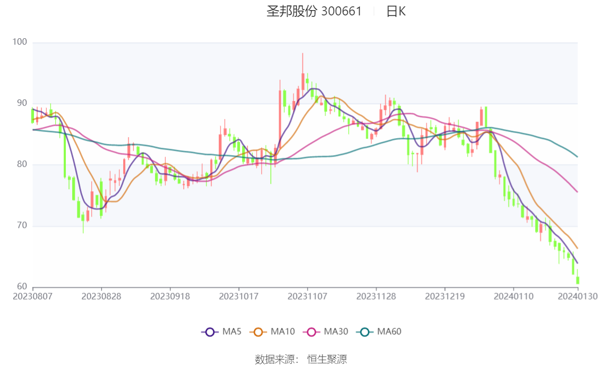Click the last green candlestick near 61
This screenshot has width=602, height=366.
click(x=578, y=280)
